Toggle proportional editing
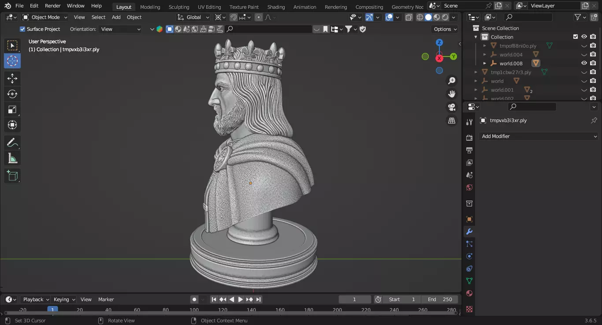 pyautogui.click(x=259, y=17)
